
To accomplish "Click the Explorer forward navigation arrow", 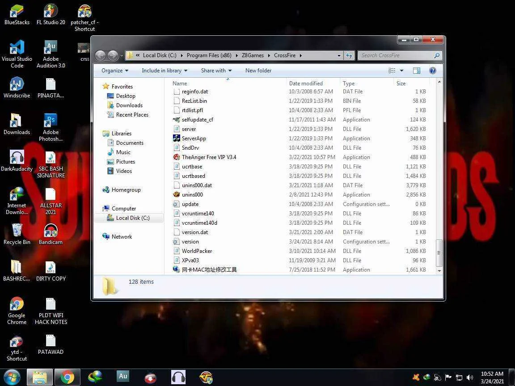I will pyautogui.click(x=113, y=55).
